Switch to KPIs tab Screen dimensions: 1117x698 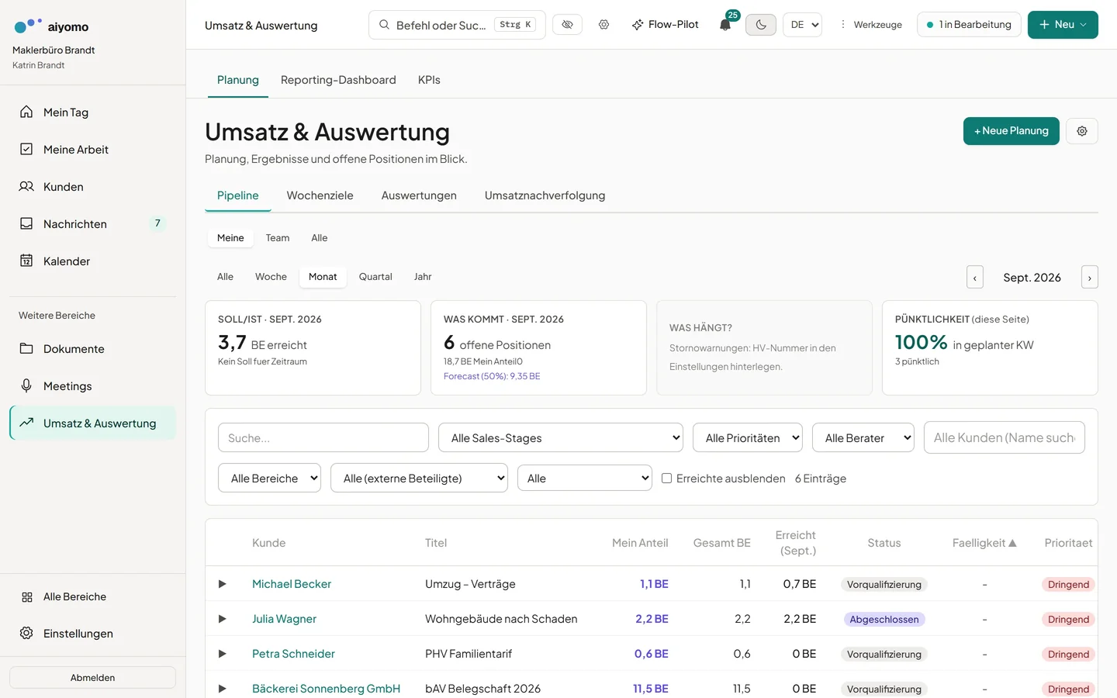pyautogui.click(x=429, y=80)
